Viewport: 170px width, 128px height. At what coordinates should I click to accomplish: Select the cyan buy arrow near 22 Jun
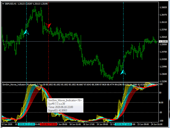[x=123, y=72]
